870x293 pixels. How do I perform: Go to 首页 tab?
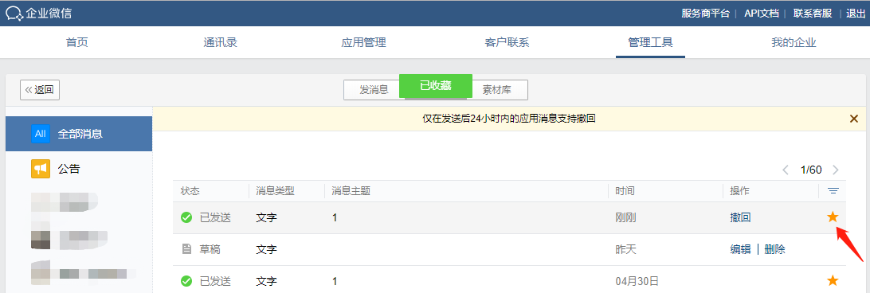click(x=77, y=43)
